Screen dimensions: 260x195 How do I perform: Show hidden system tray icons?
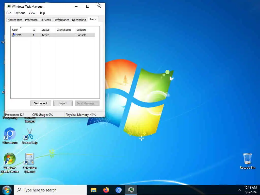tap(239, 190)
